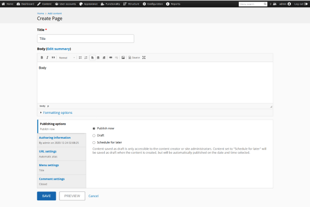Screen dimensions: 310x207
Task: Click into the Title input field
Action: coord(85,38)
